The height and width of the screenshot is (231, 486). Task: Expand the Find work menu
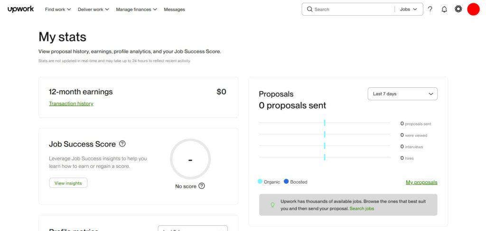pos(58,9)
